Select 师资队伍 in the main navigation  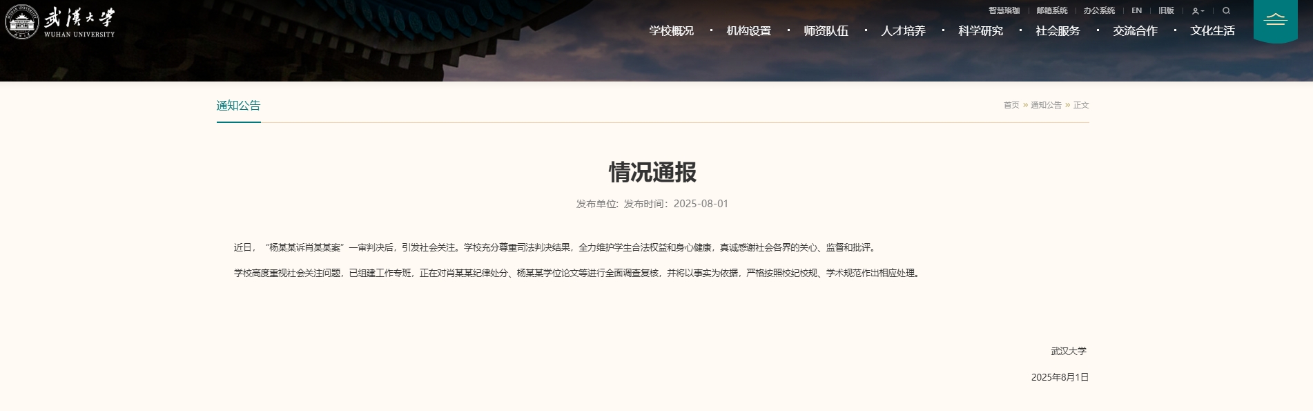pyautogui.click(x=826, y=31)
